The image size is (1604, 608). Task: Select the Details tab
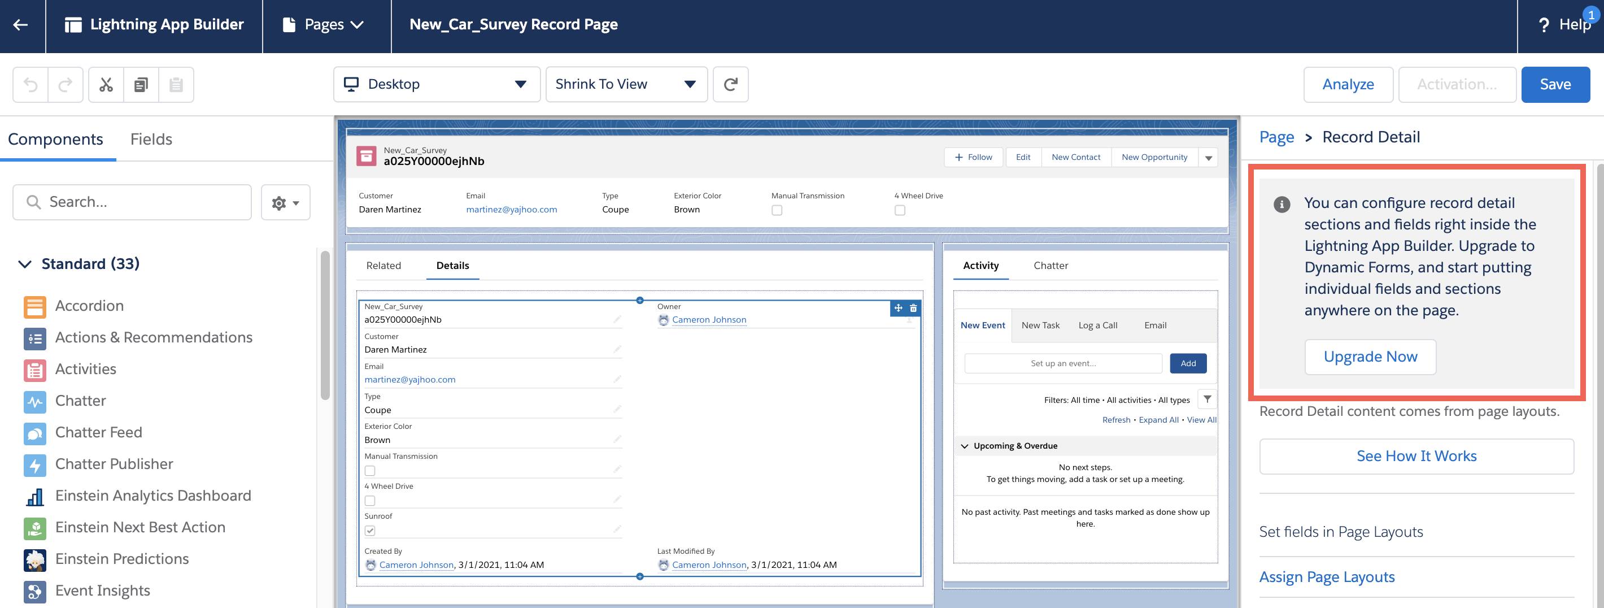point(453,266)
